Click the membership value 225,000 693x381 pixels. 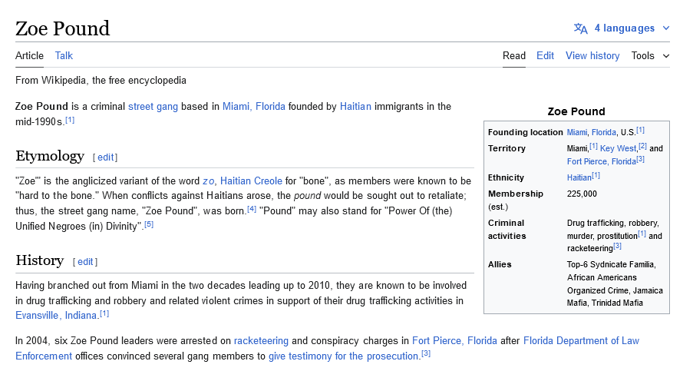(x=582, y=194)
